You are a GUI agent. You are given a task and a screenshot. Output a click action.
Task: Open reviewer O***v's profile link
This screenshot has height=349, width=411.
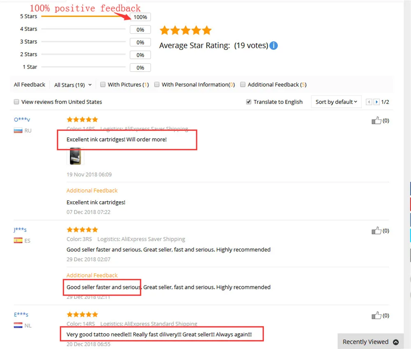[x=22, y=120]
